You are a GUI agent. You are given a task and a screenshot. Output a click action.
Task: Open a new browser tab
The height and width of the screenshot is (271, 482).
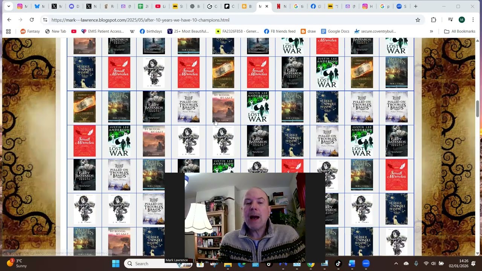[x=416, y=6]
